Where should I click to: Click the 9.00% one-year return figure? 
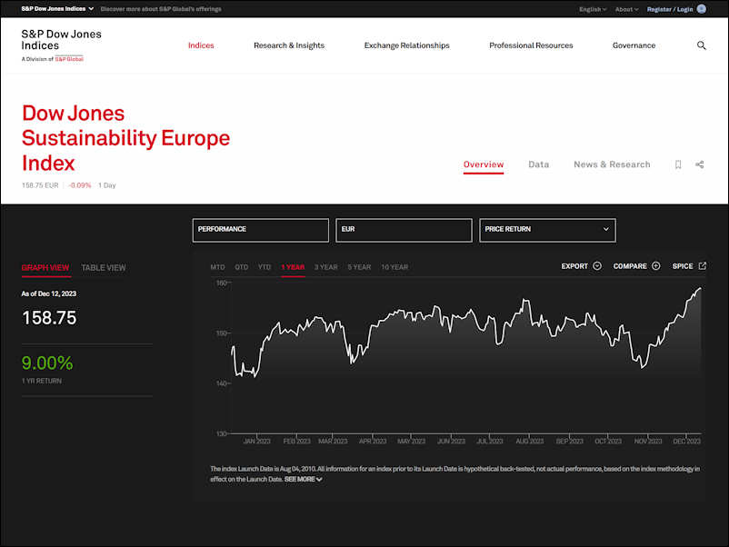pyautogui.click(x=47, y=363)
